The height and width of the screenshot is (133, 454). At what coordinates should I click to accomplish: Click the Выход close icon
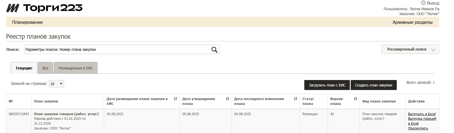423,3
